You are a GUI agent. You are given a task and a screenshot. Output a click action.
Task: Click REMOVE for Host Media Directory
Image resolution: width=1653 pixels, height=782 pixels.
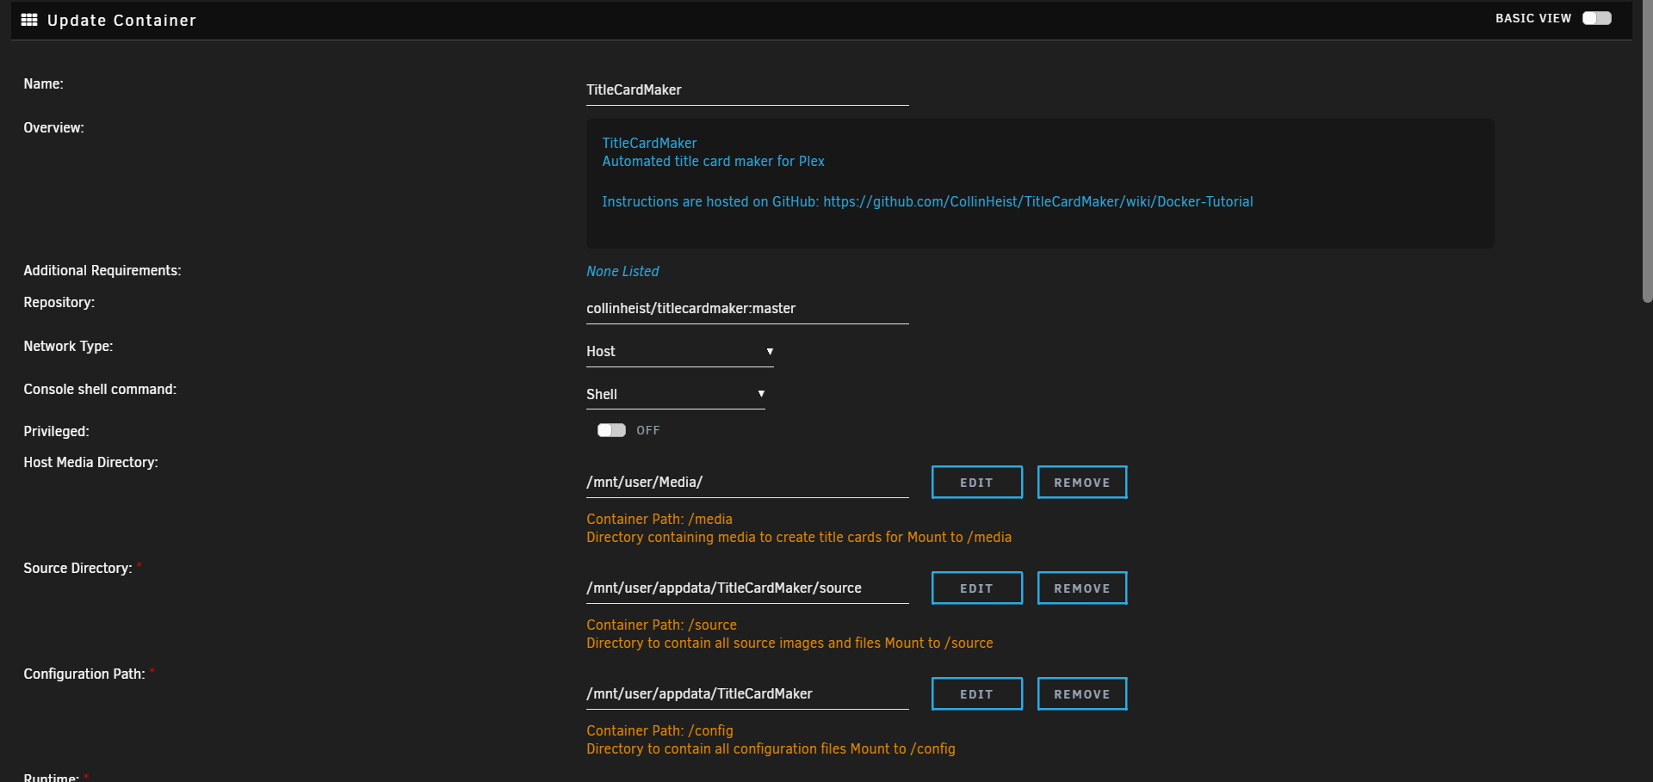pyautogui.click(x=1081, y=482)
